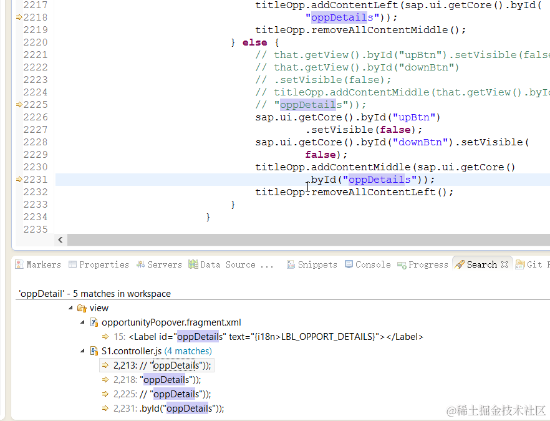550x421 pixels.
Task: Click the Markers tab icon
Action: 19,264
